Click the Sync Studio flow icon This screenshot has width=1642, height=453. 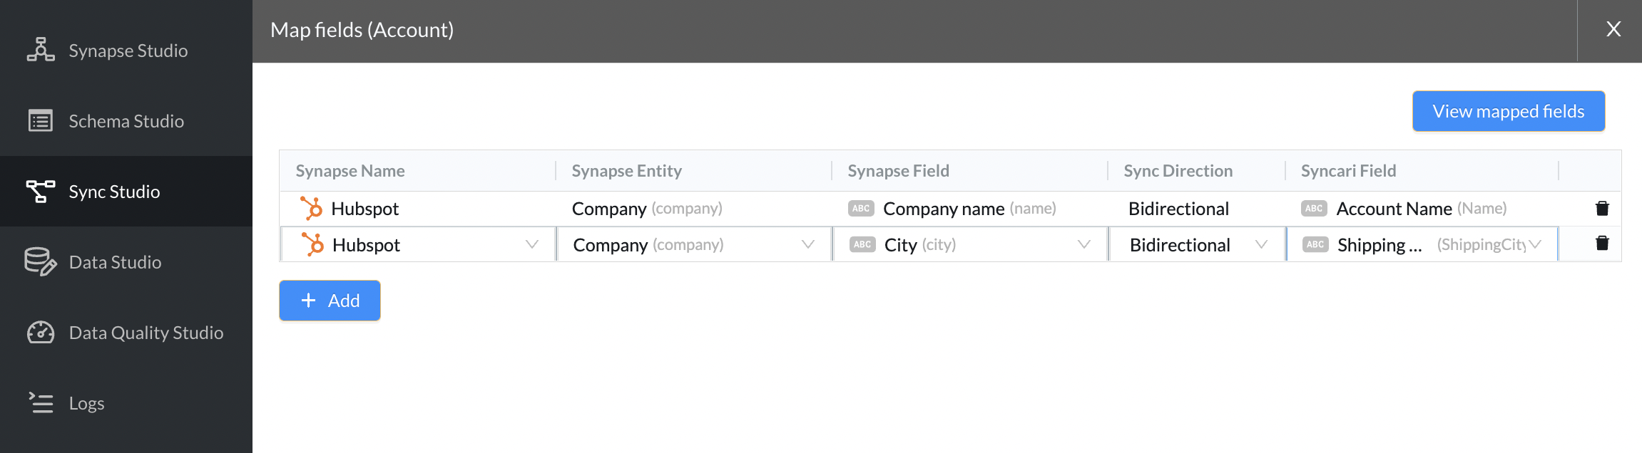[41, 191]
